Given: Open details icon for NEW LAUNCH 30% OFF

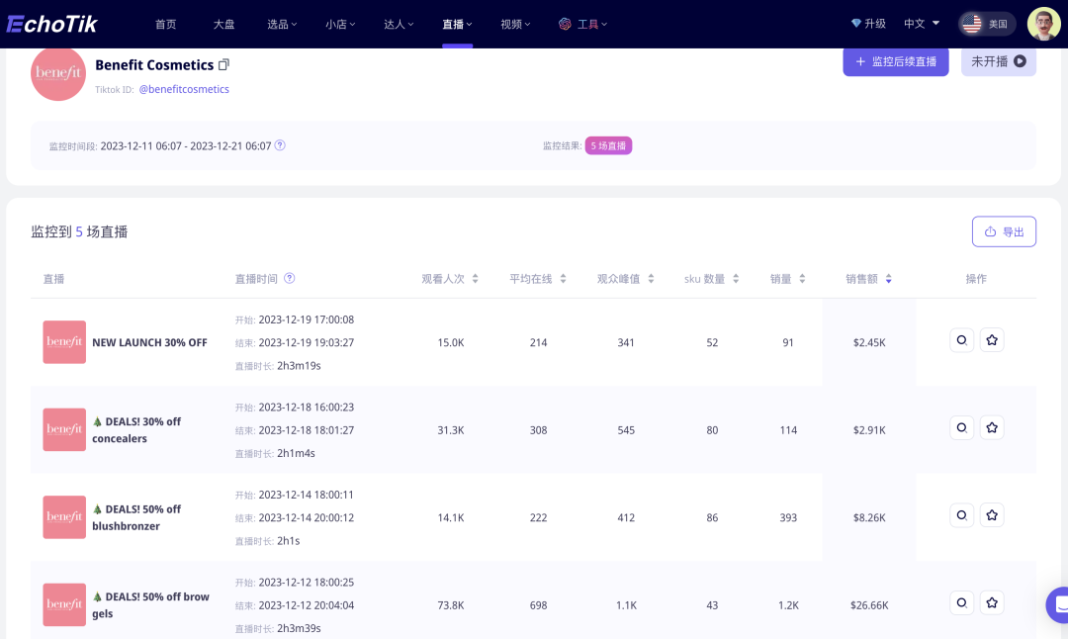Looking at the screenshot, I should coord(960,340).
